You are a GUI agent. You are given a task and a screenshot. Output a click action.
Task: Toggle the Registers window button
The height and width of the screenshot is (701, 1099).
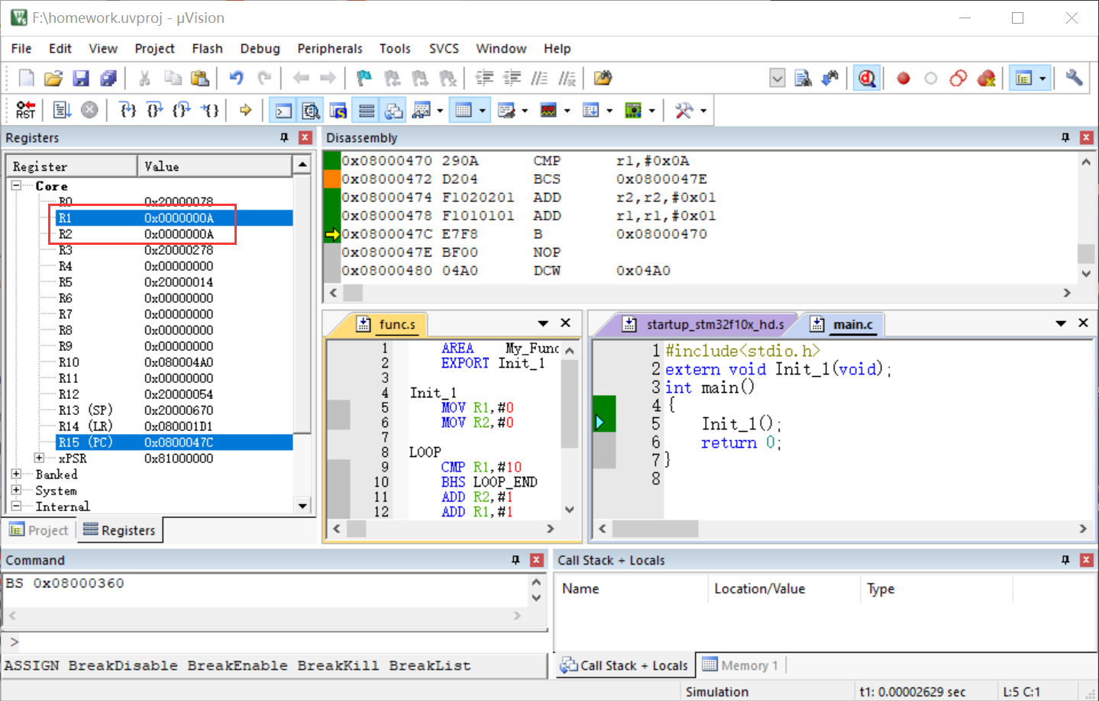[367, 110]
